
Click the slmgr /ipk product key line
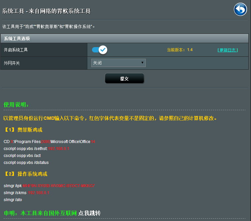[x=49, y=186]
